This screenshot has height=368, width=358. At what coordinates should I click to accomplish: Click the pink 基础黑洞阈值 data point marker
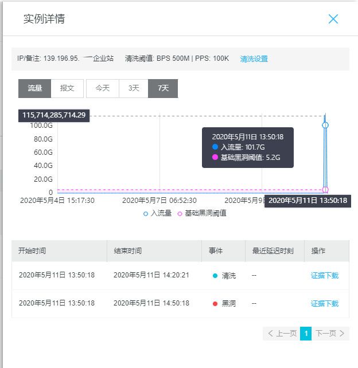[x=325, y=189]
